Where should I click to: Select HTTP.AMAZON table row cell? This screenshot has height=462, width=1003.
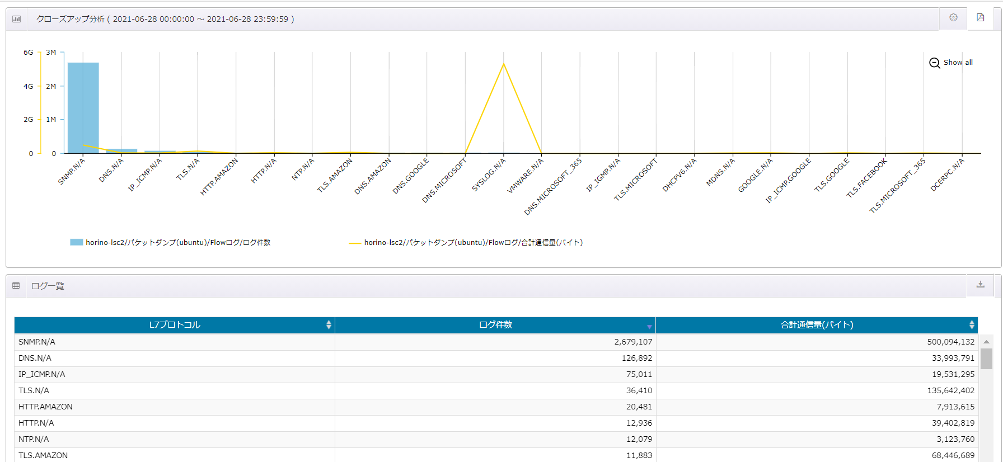[x=175, y=407]
